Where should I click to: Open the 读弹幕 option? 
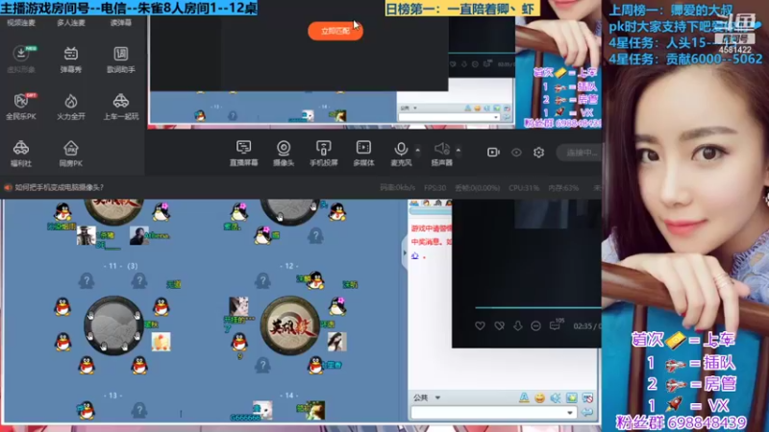pos(121,22)
